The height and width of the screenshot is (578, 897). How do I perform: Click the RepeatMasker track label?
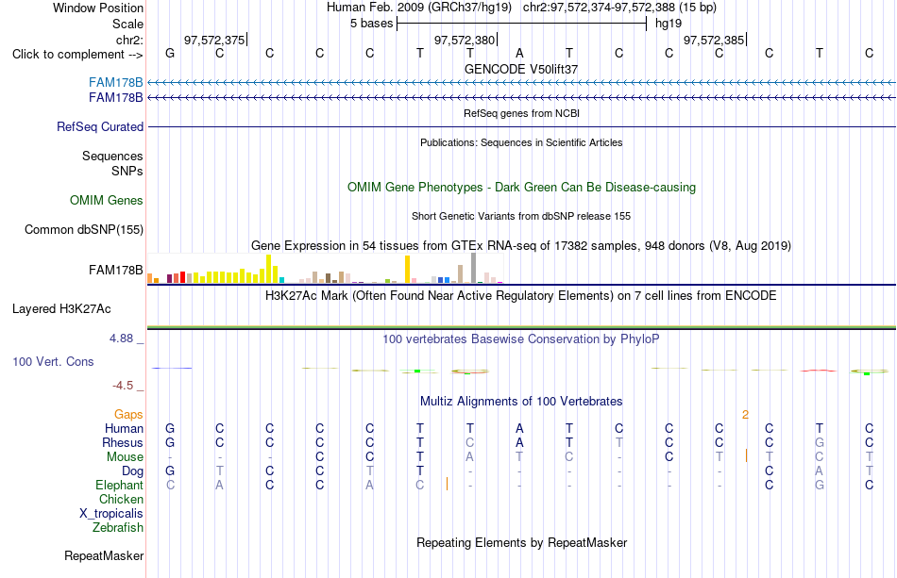(x=104, y=555)
